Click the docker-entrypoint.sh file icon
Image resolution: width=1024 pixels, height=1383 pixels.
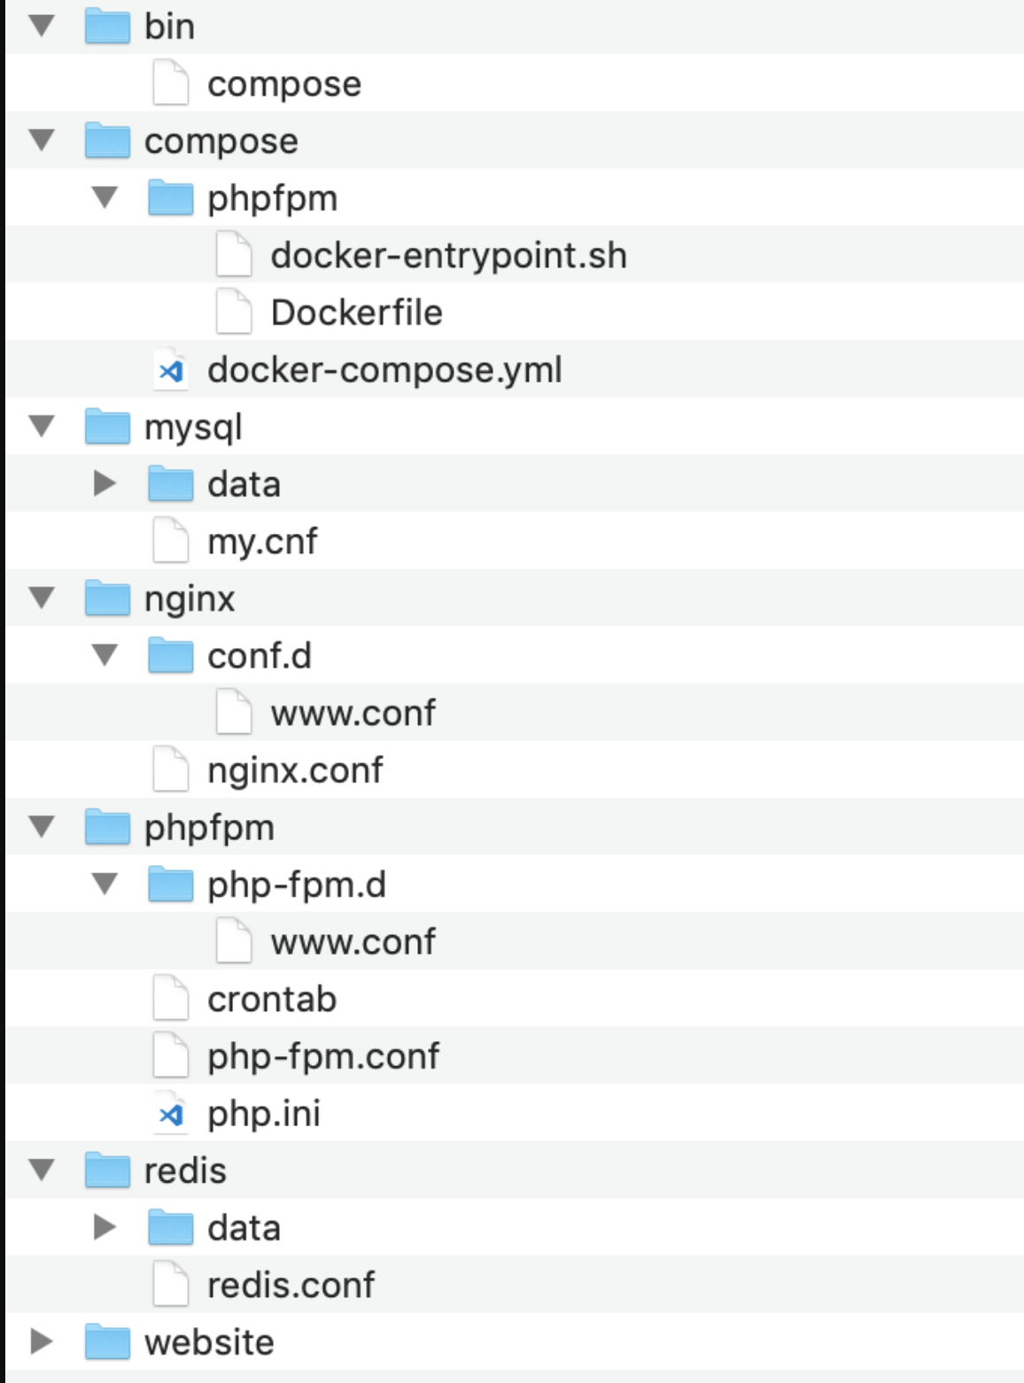(x=234, y=255)
